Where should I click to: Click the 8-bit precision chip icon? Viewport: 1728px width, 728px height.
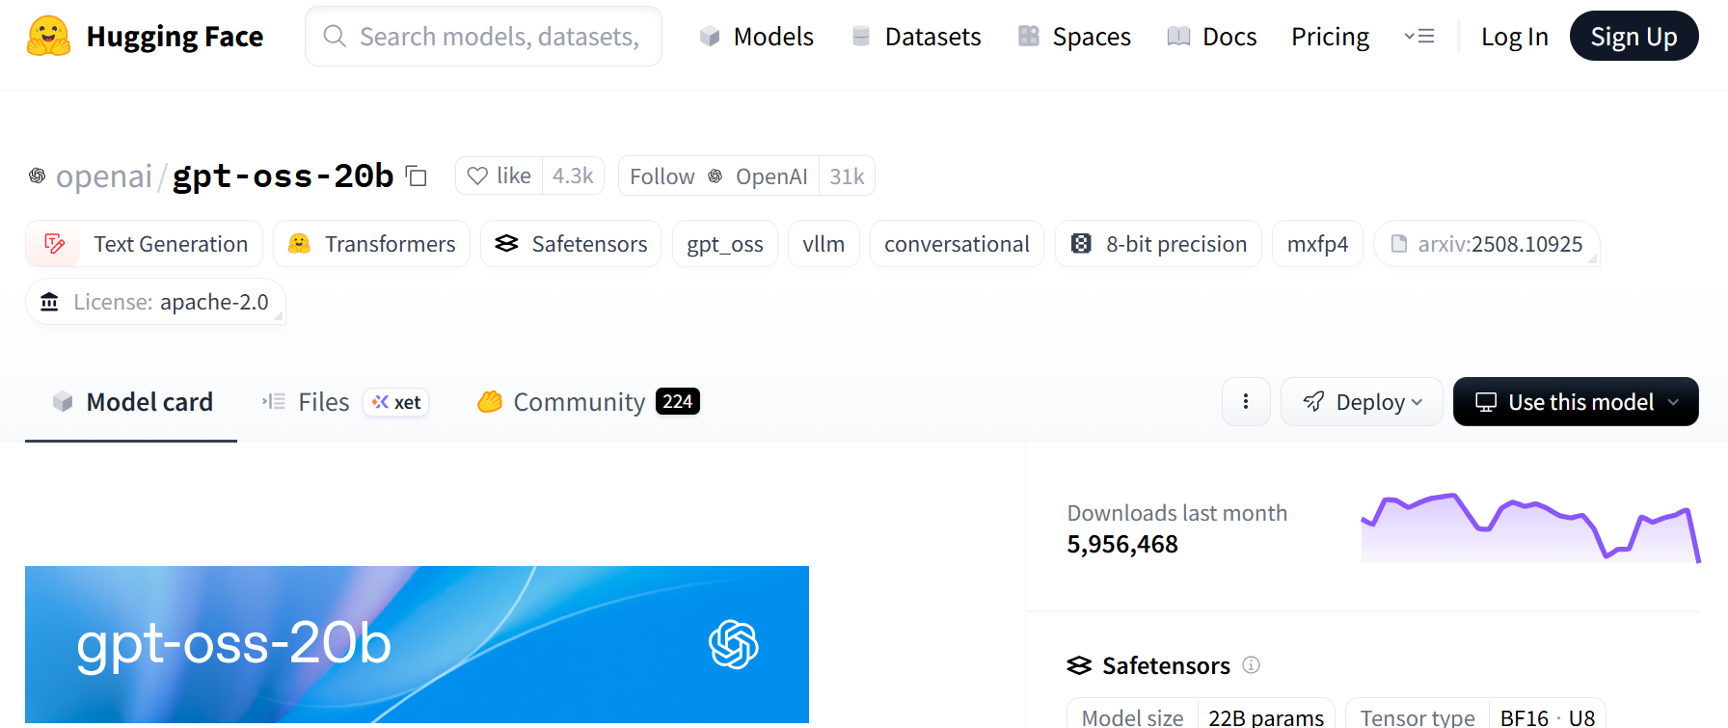[x=1082, y=244]
